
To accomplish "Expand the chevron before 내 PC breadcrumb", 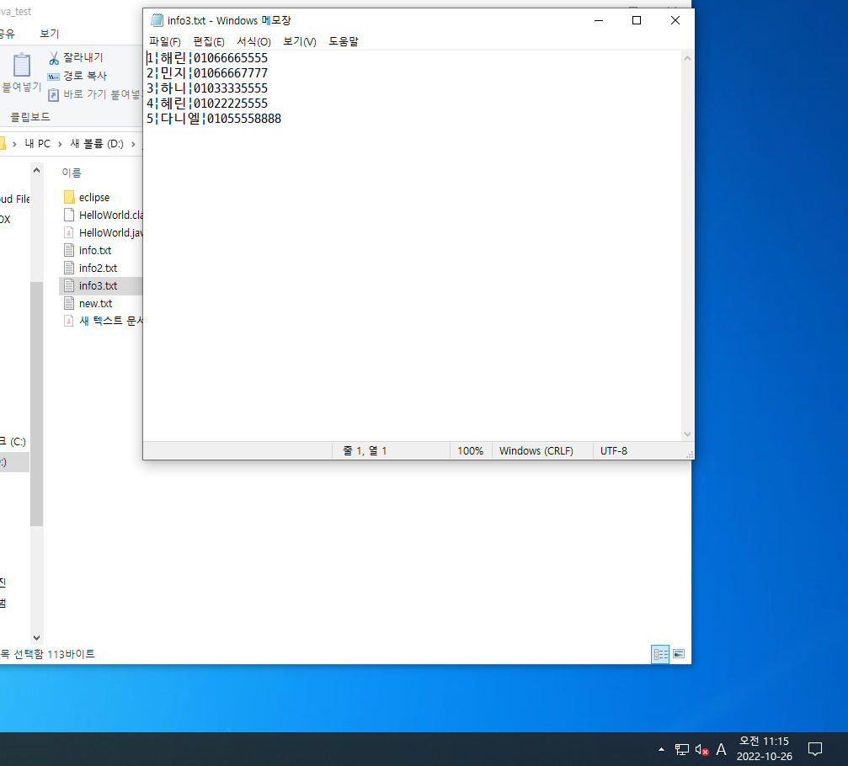I will pyautogui.click(x=14, y=144).
